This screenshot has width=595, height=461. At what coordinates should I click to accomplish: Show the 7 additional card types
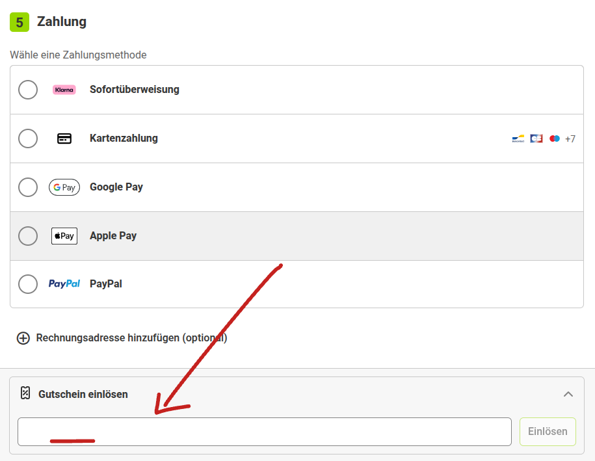pos(570,138)
